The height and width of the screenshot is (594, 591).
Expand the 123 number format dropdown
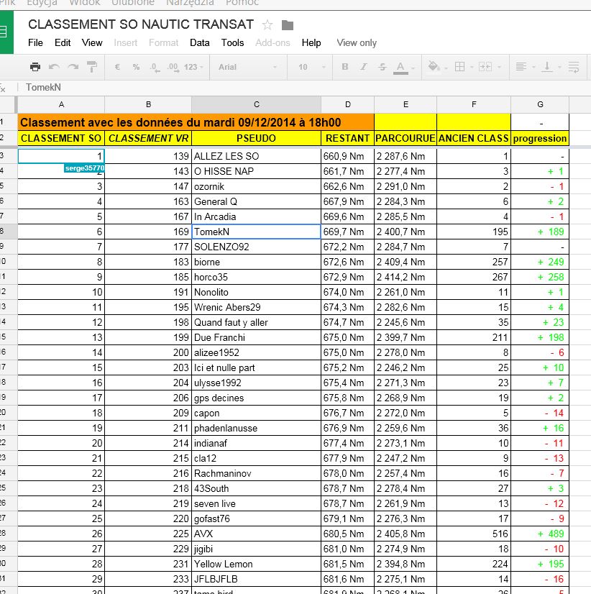click(194, 67)
